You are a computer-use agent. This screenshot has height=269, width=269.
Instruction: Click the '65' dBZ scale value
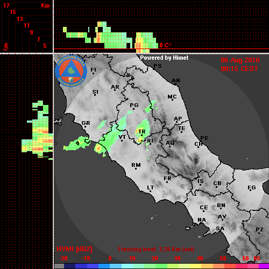257,258
